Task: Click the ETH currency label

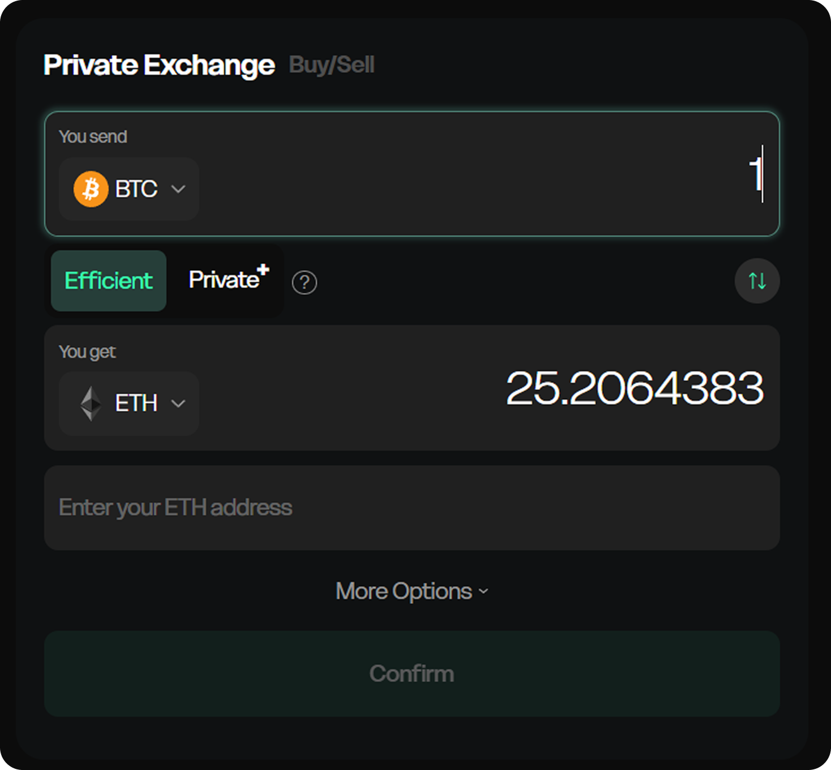Action: pyautogui.click(x=136, y=404)
